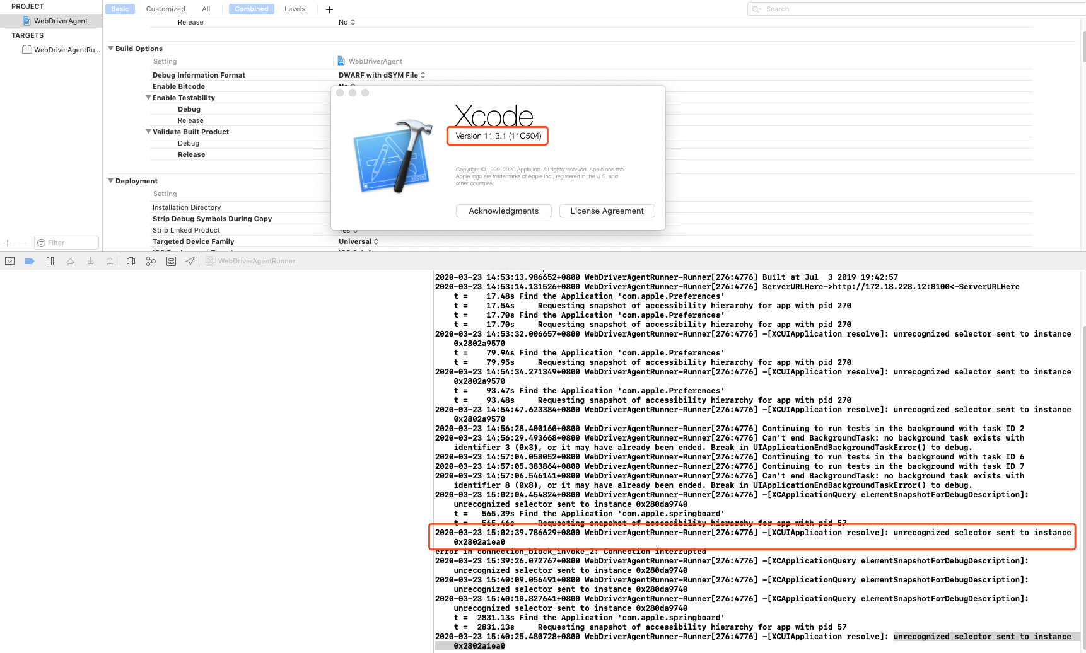
Task: Click Debug row under Enable Testability
Action: 189,109
